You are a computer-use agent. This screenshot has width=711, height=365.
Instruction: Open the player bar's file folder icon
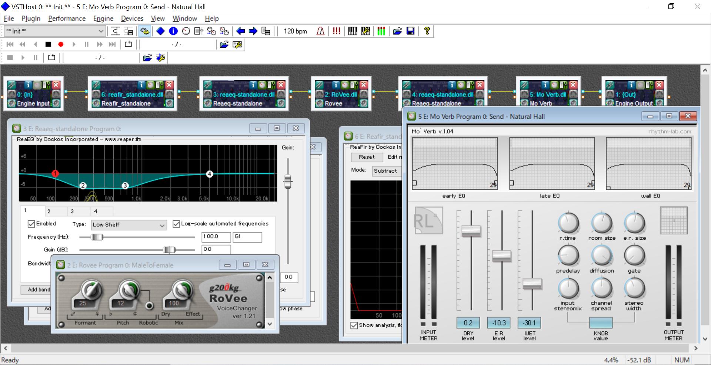click(x=224, y=44)
